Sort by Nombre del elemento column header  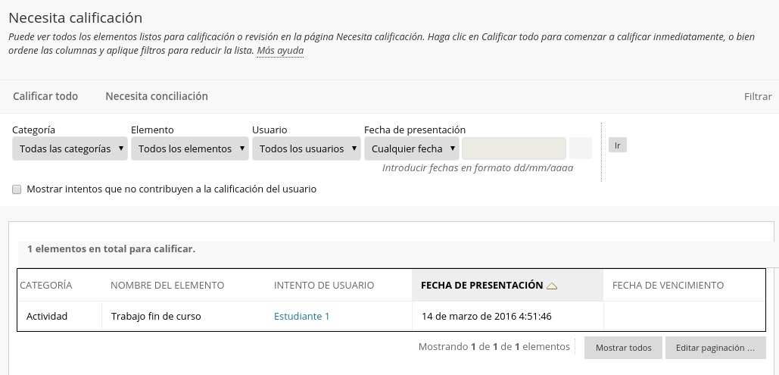(x=167, y=286)
